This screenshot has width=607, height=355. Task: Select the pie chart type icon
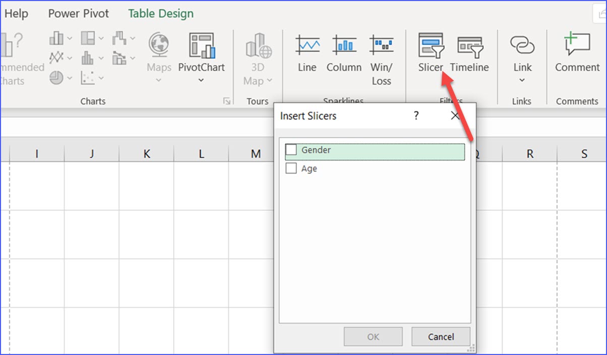pos(57,78)
